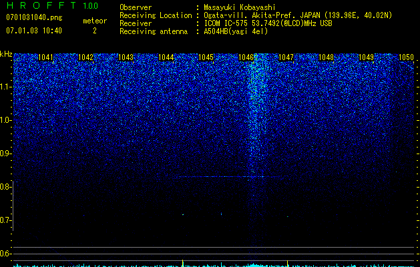Viewport: 420px width, 267px height.
Task: Click the 1048 time marker
Action: 326,57
